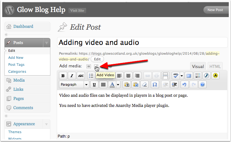The width and height of the screenshot is (231, 142).
Task: Collapse sidebar using arrow below Dashboard
Action: (x=6, y=35)
